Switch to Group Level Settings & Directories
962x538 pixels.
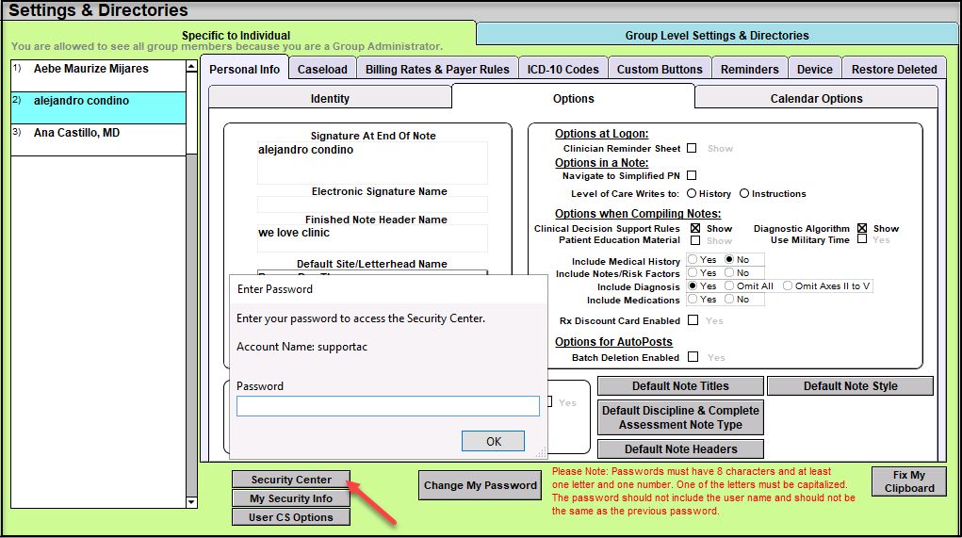coord(717,35)
